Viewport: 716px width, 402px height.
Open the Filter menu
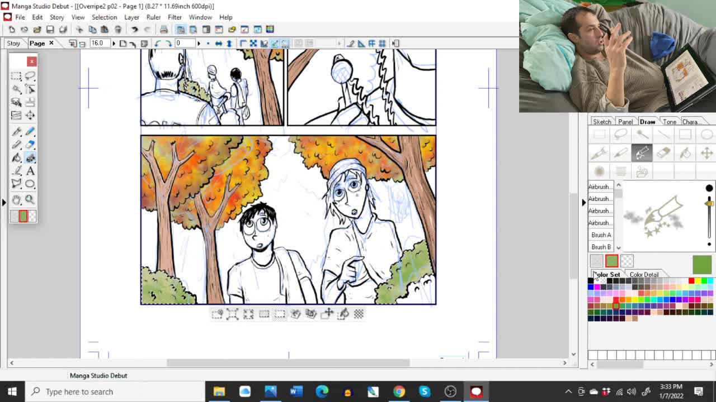click(175, 17)
